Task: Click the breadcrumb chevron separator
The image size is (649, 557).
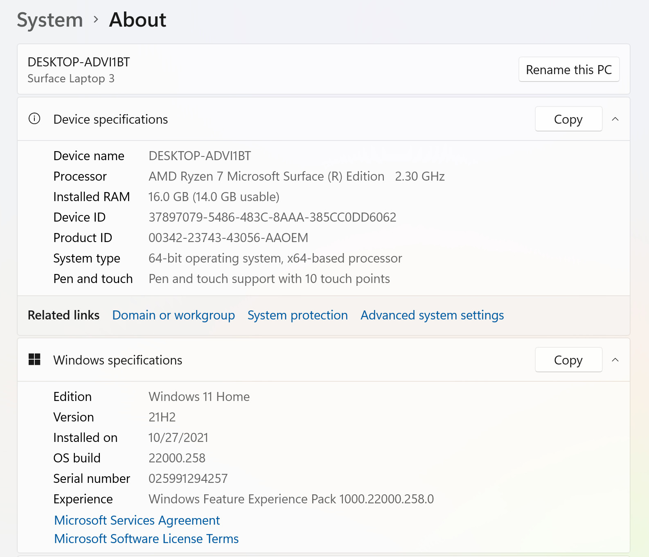Action: pos(96,19)
